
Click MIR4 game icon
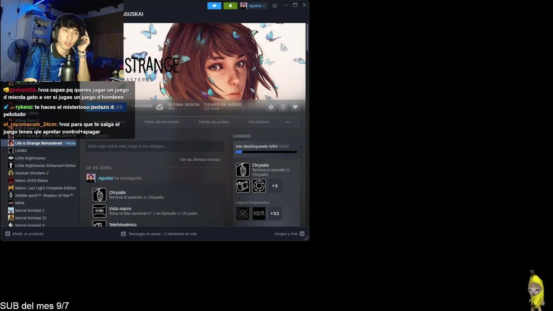(11, 203)
